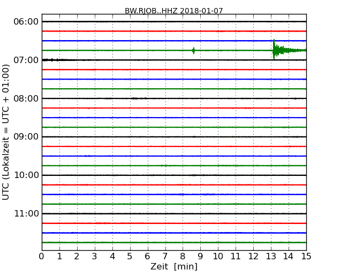Click x-axis tick label 12
The height and width of the screenshot is (278, 348).
(253, 256)
